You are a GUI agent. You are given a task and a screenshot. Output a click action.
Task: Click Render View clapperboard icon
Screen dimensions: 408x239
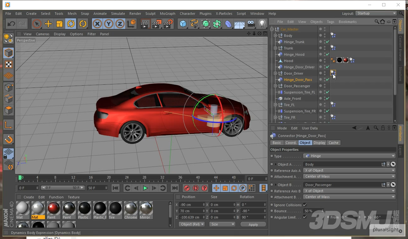[x=145, y=24]
